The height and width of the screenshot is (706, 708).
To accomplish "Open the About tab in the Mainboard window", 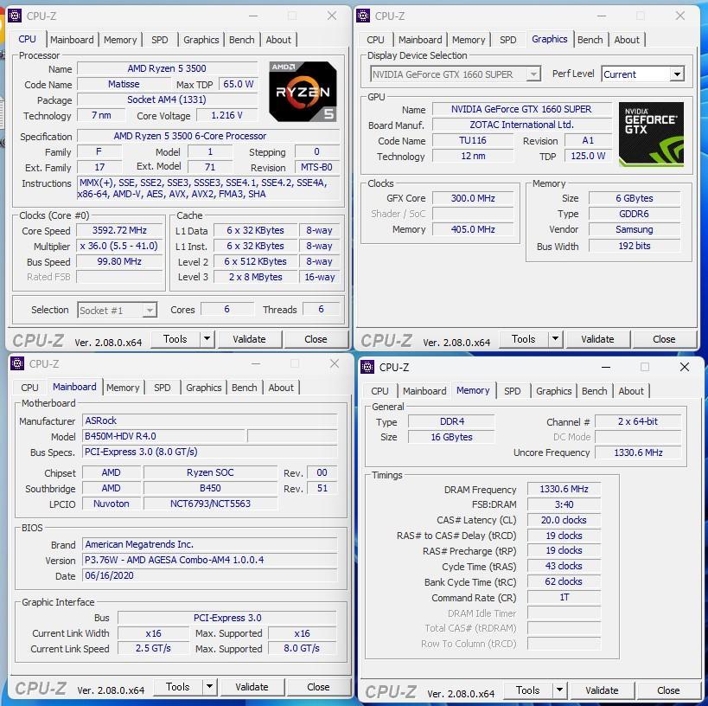I will click(281, 388).
